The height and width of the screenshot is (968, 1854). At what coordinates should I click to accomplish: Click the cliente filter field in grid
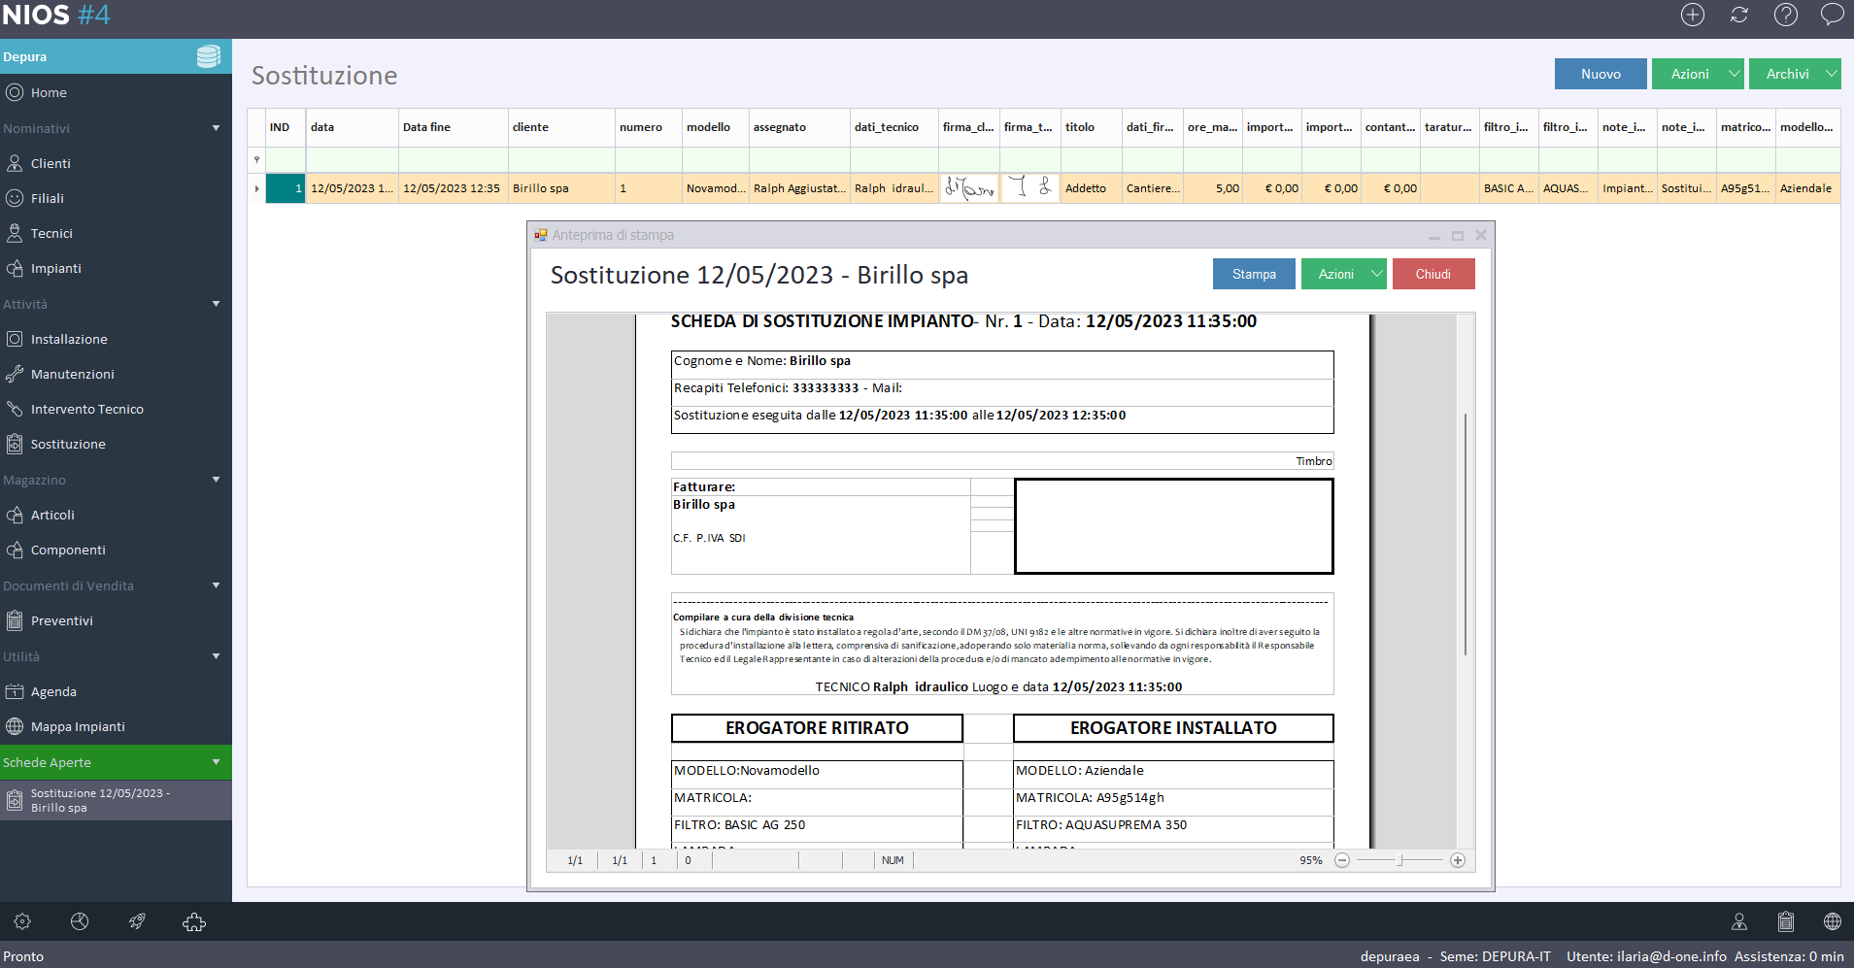point(561,160)
